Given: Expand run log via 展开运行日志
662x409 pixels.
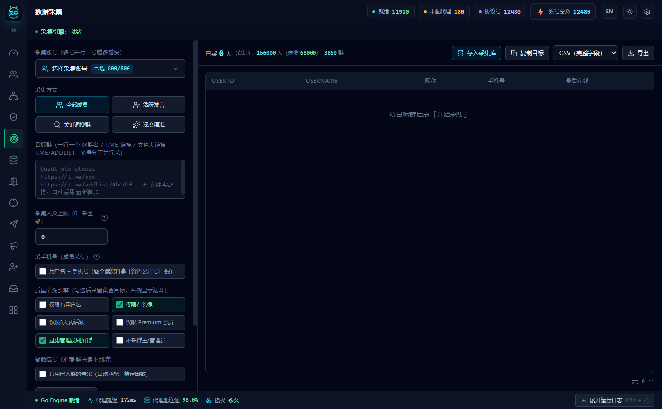Looking at the screenshot, I should (615, 400).
